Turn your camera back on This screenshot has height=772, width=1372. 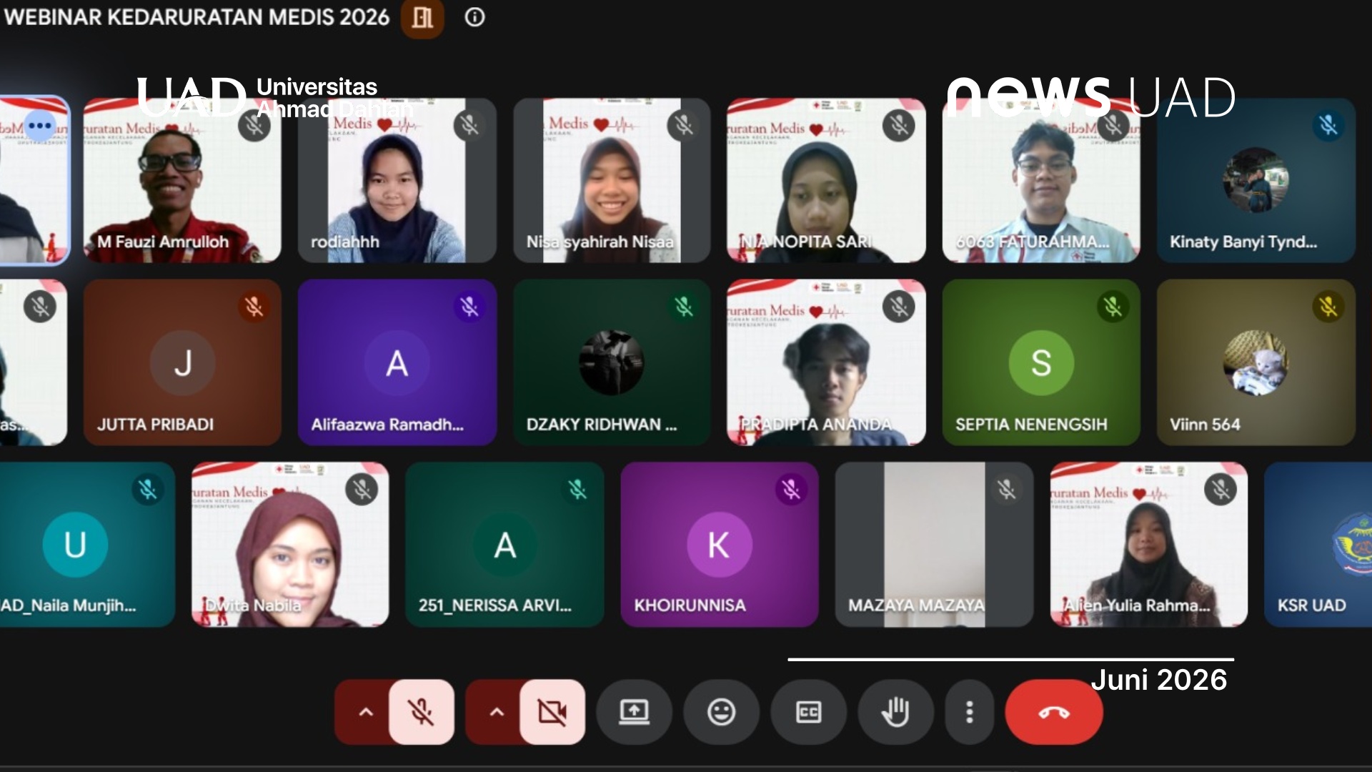552,712
